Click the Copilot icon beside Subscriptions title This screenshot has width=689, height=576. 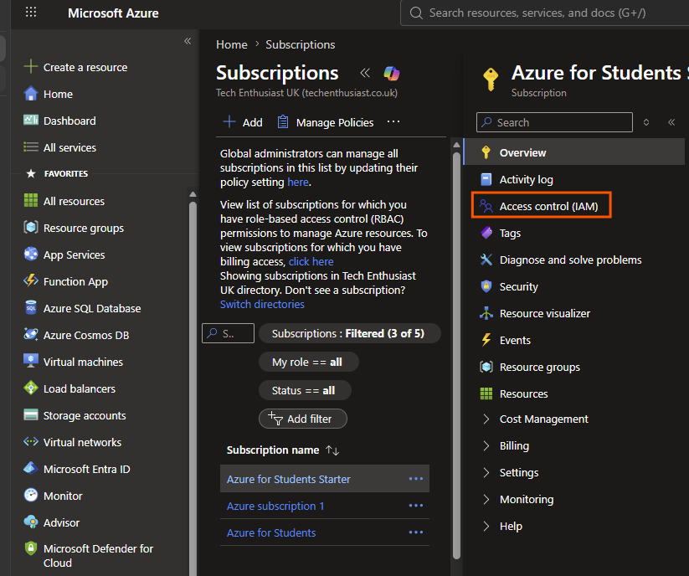coord(392,74)
